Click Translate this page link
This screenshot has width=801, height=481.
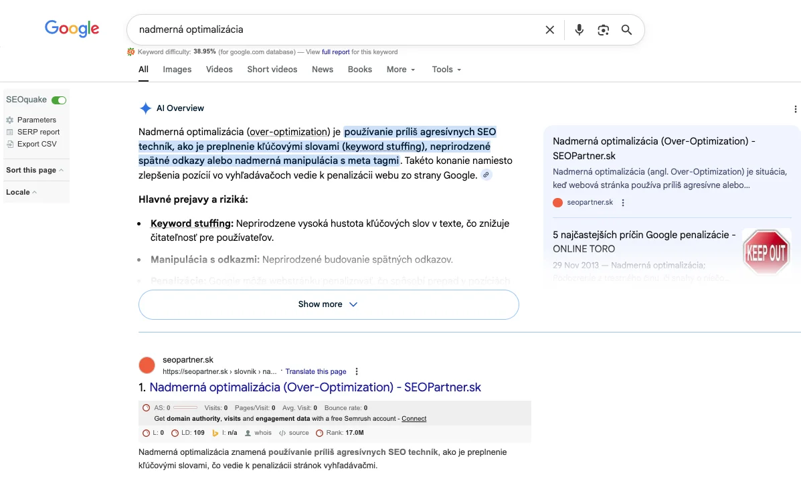coord(315,371)
